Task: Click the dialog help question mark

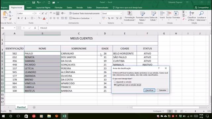Action: click(x=159, y=68)
